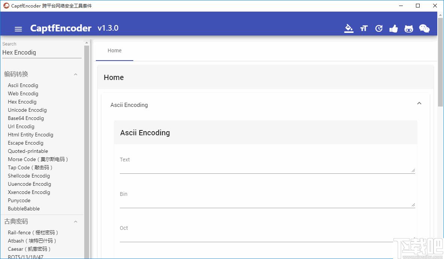Open Web Encodig in sidebar

pyautogui.click(x=23, y=93)
